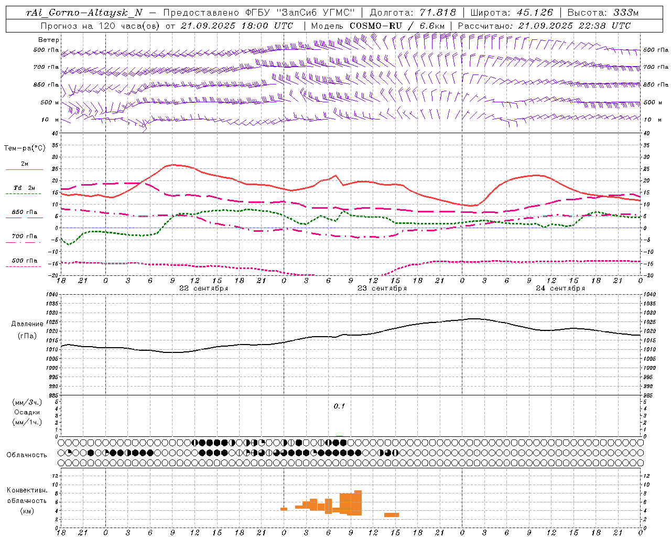This screenshot has height=537, width=671.
Task: Click the Высота: 333м value
Action: pos(603,13)
